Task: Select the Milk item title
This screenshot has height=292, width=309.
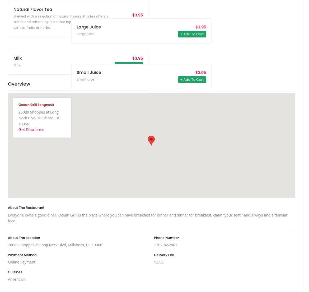Action: (x=17, y=58)
